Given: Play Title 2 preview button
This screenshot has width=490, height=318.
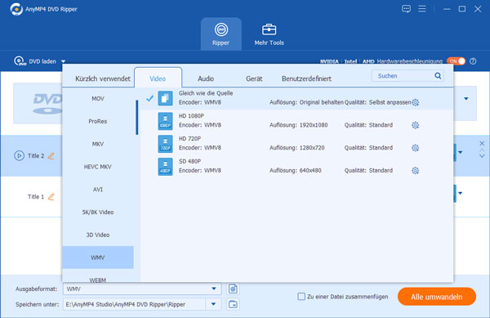Looking at the screenshot, I should click(x=19, y=155).
